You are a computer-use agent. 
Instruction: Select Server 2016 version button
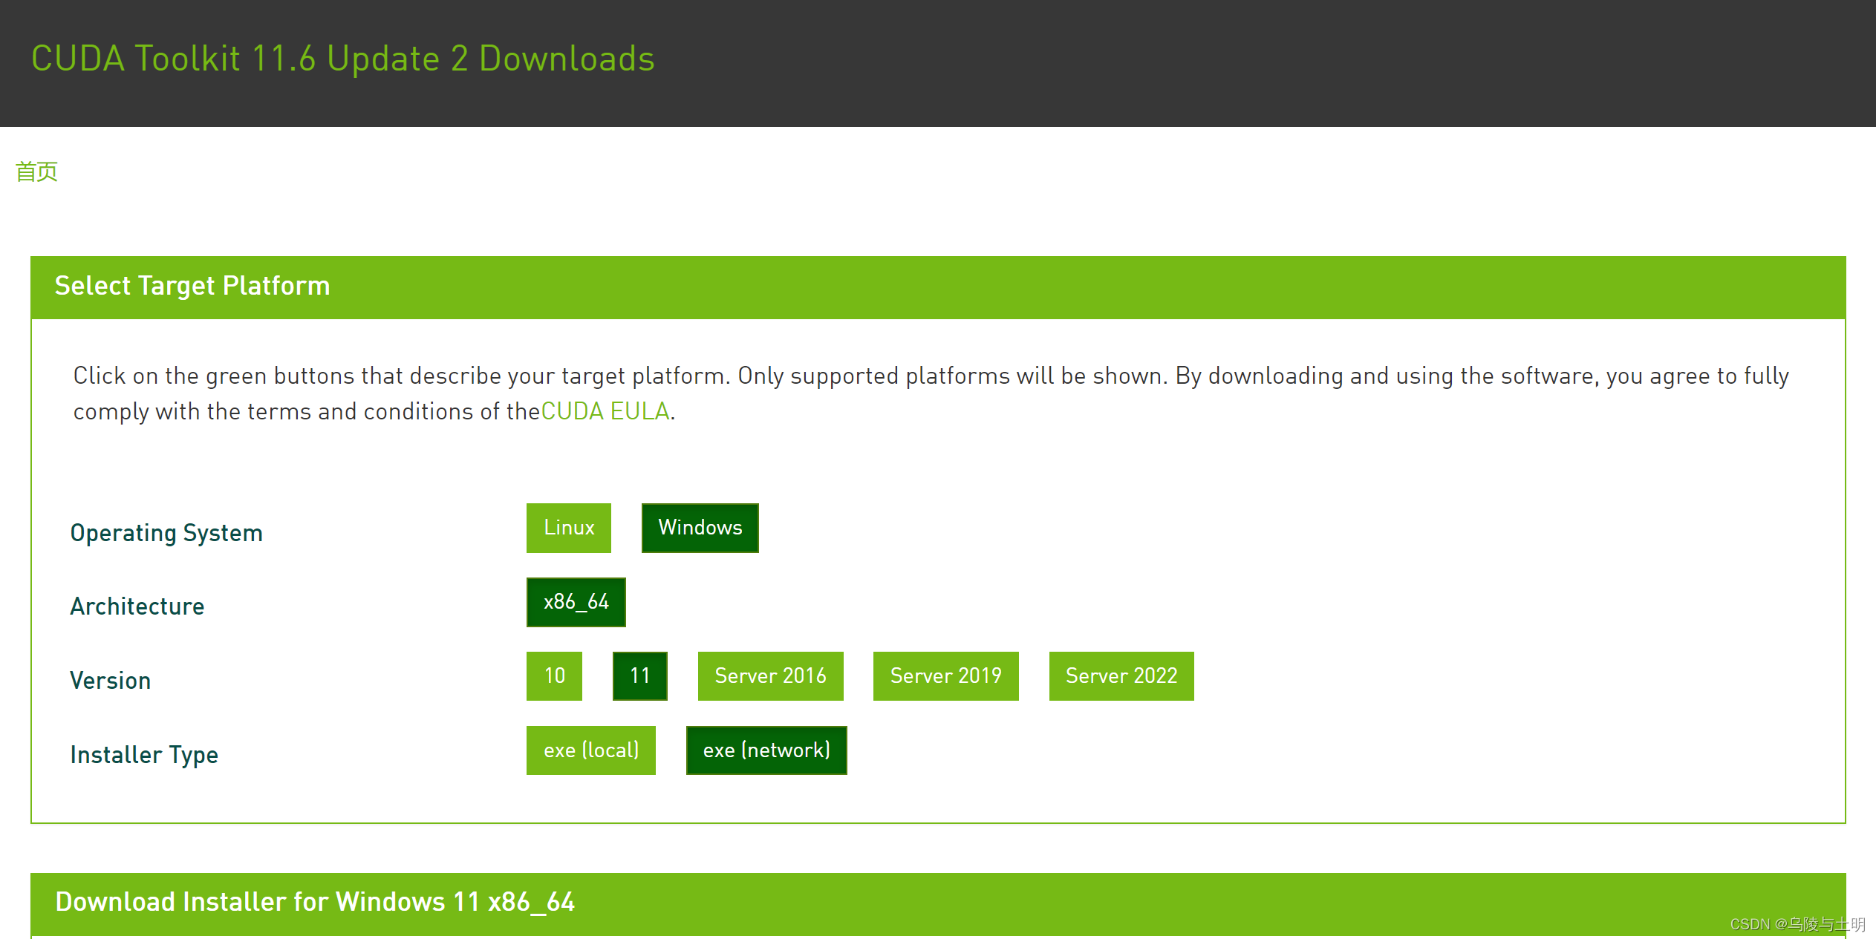click(x=768, y=677)
